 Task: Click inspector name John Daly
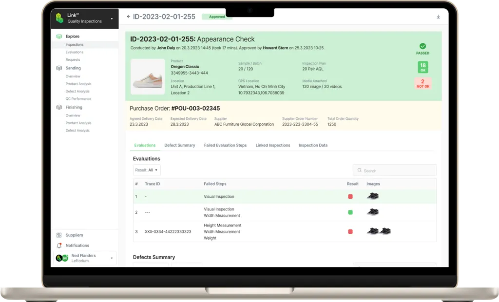coord(166,48)
